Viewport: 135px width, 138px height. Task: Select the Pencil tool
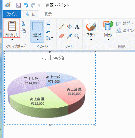point(61,27)
